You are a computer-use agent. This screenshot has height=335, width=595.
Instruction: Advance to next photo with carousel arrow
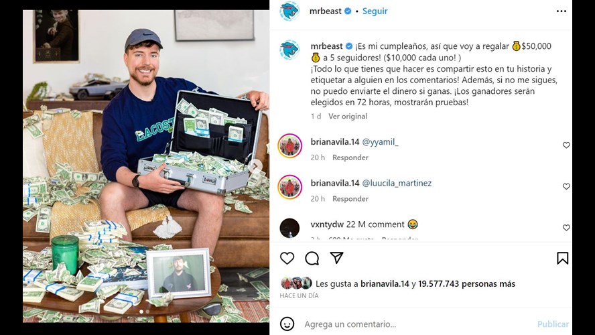(256, 165)
